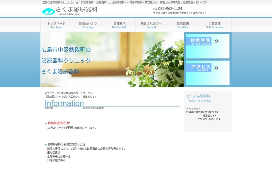The height and width of the screenshot is (170, 272).
Task: Click the header address 〒730-0017 line
Action: (180, 13)
